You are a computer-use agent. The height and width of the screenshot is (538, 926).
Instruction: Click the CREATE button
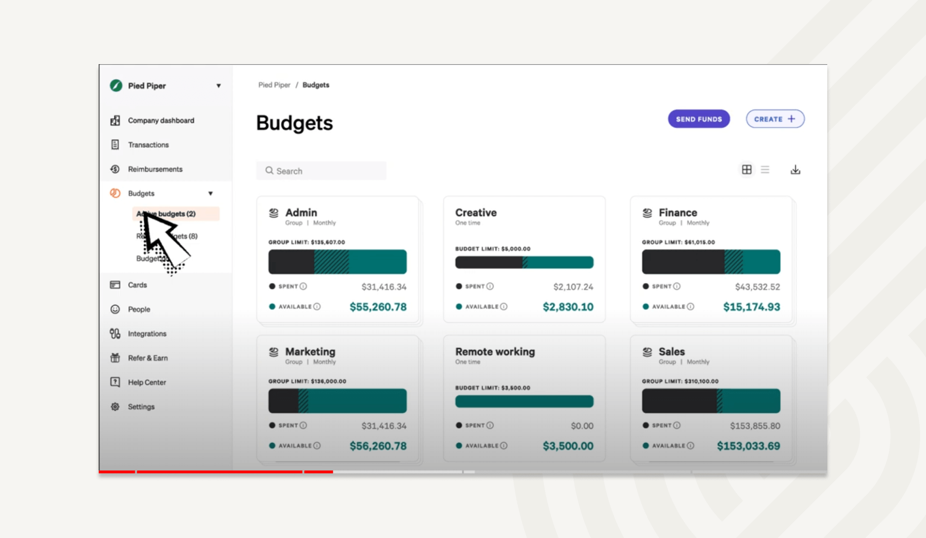(775, 119)
